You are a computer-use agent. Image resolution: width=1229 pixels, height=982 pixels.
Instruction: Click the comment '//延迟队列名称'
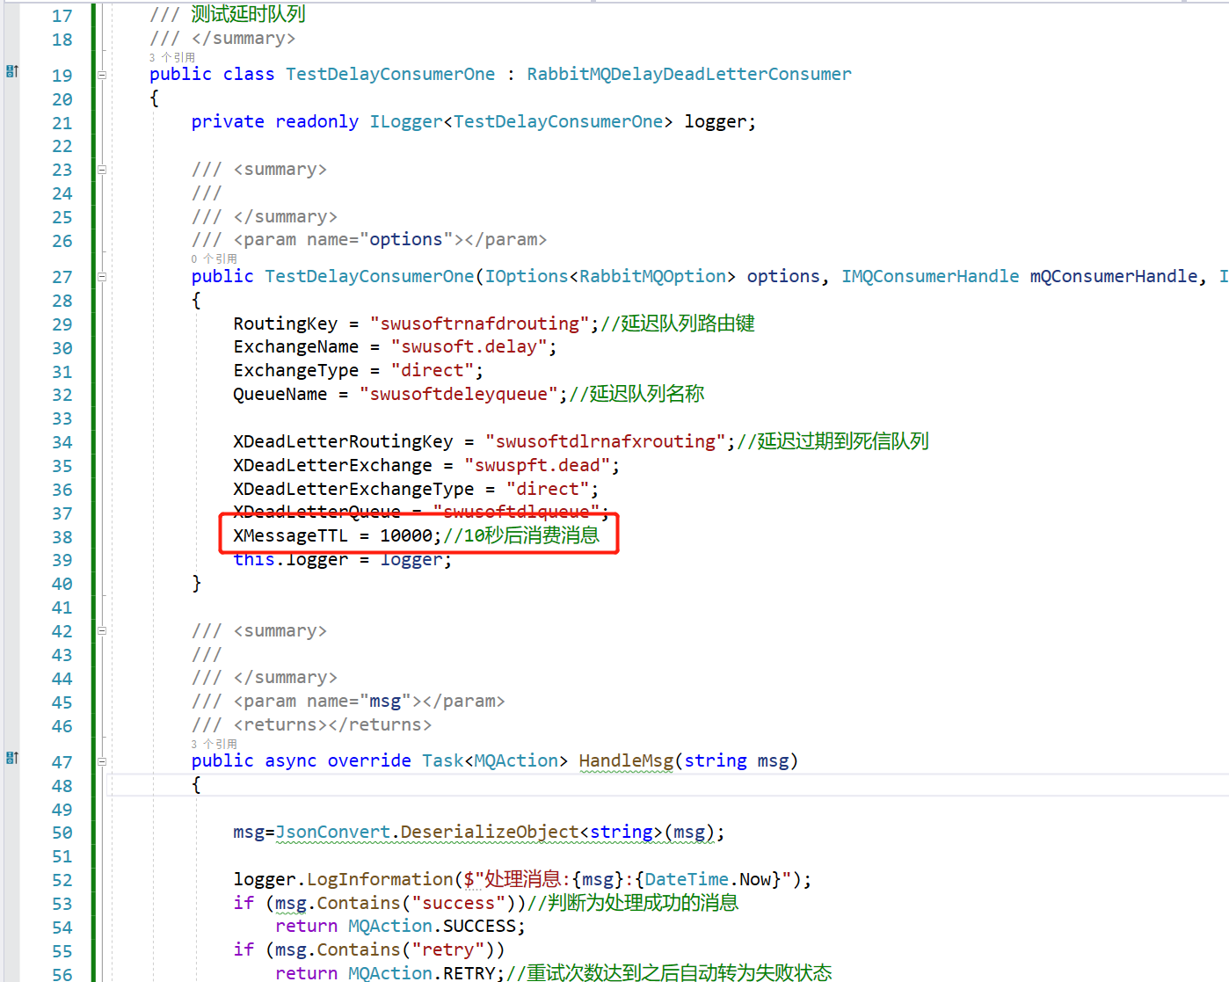637,393
